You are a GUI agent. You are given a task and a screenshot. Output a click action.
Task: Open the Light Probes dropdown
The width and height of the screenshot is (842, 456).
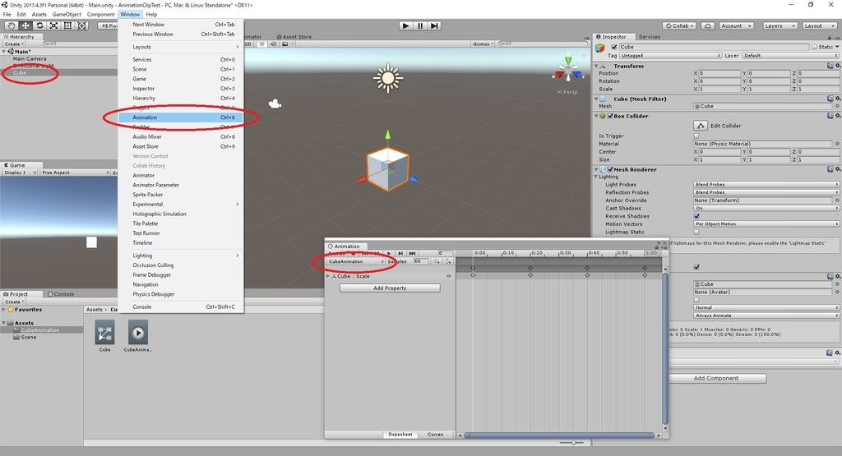[766, 184]
